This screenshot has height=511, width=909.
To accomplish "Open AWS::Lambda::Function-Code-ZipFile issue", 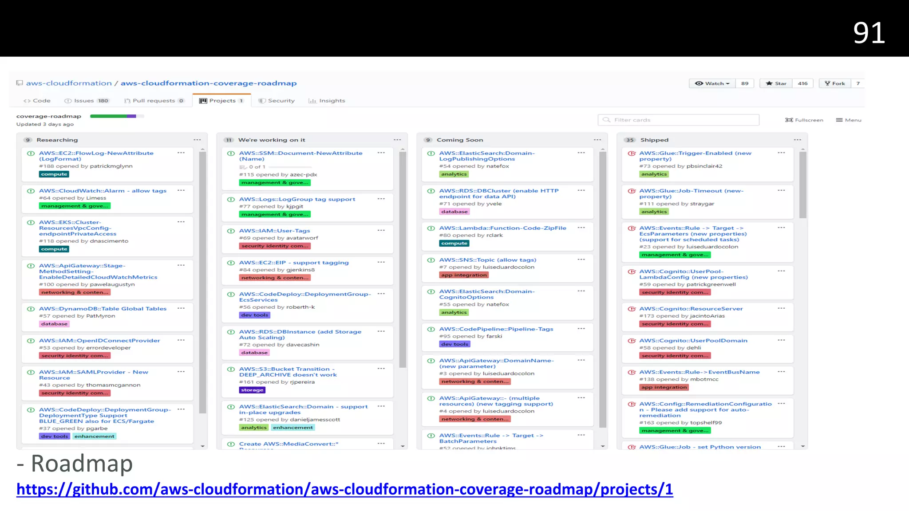I will 502,228.
